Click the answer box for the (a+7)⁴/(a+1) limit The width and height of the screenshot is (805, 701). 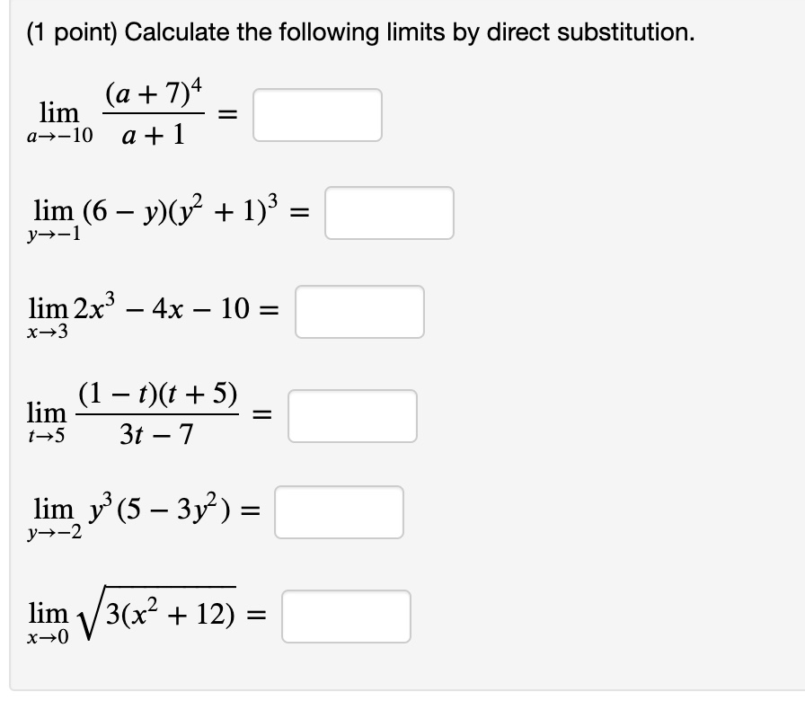click(x=317, y=114)
